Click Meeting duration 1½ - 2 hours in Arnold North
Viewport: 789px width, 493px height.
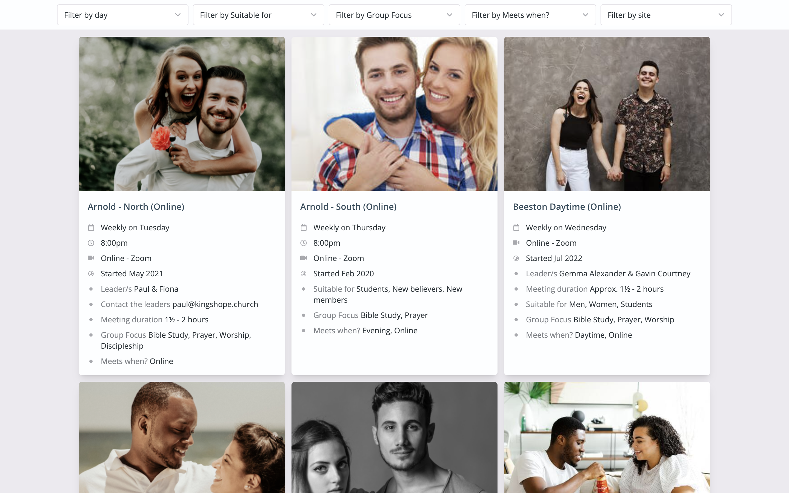click(155, 320)
